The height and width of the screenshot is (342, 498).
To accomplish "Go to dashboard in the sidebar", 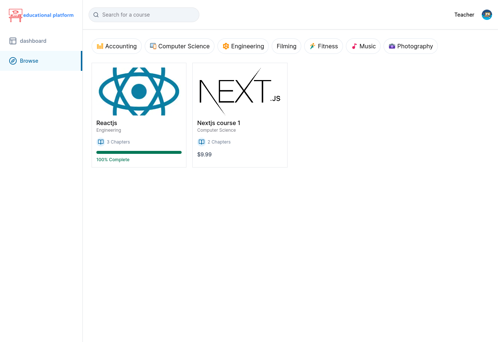I will point(33,41).
